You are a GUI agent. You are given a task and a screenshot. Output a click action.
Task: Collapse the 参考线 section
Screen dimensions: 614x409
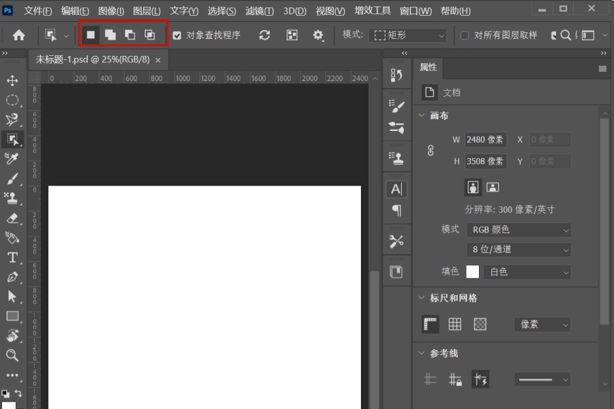(422, 353)
